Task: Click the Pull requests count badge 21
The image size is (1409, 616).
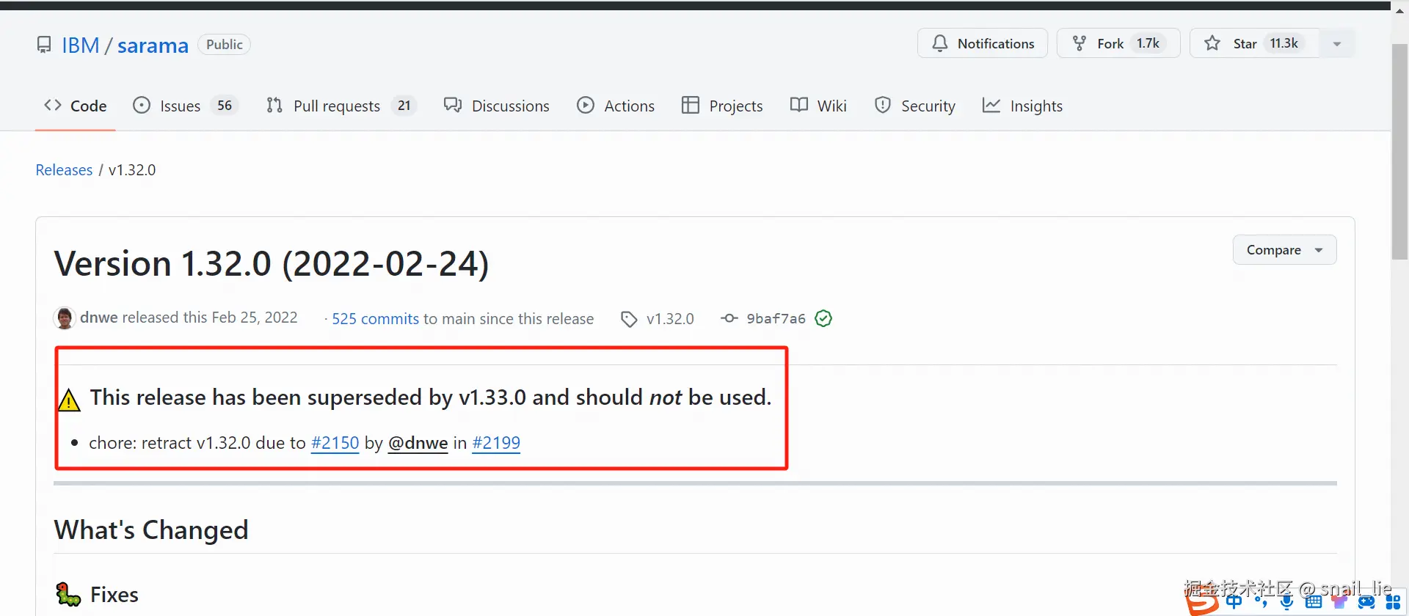Action: point(404,106)
